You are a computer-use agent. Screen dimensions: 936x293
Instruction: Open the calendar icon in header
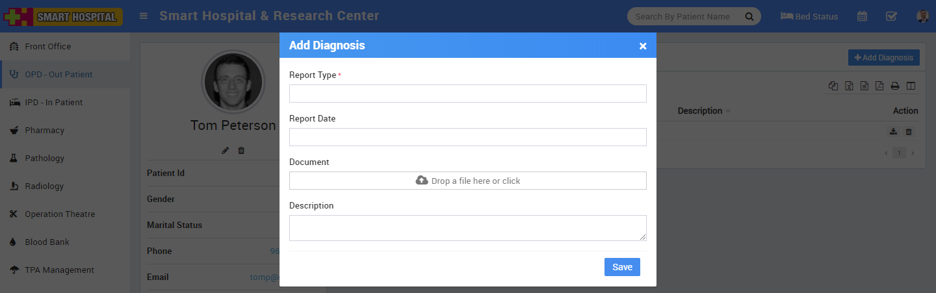tap(862, 16)
